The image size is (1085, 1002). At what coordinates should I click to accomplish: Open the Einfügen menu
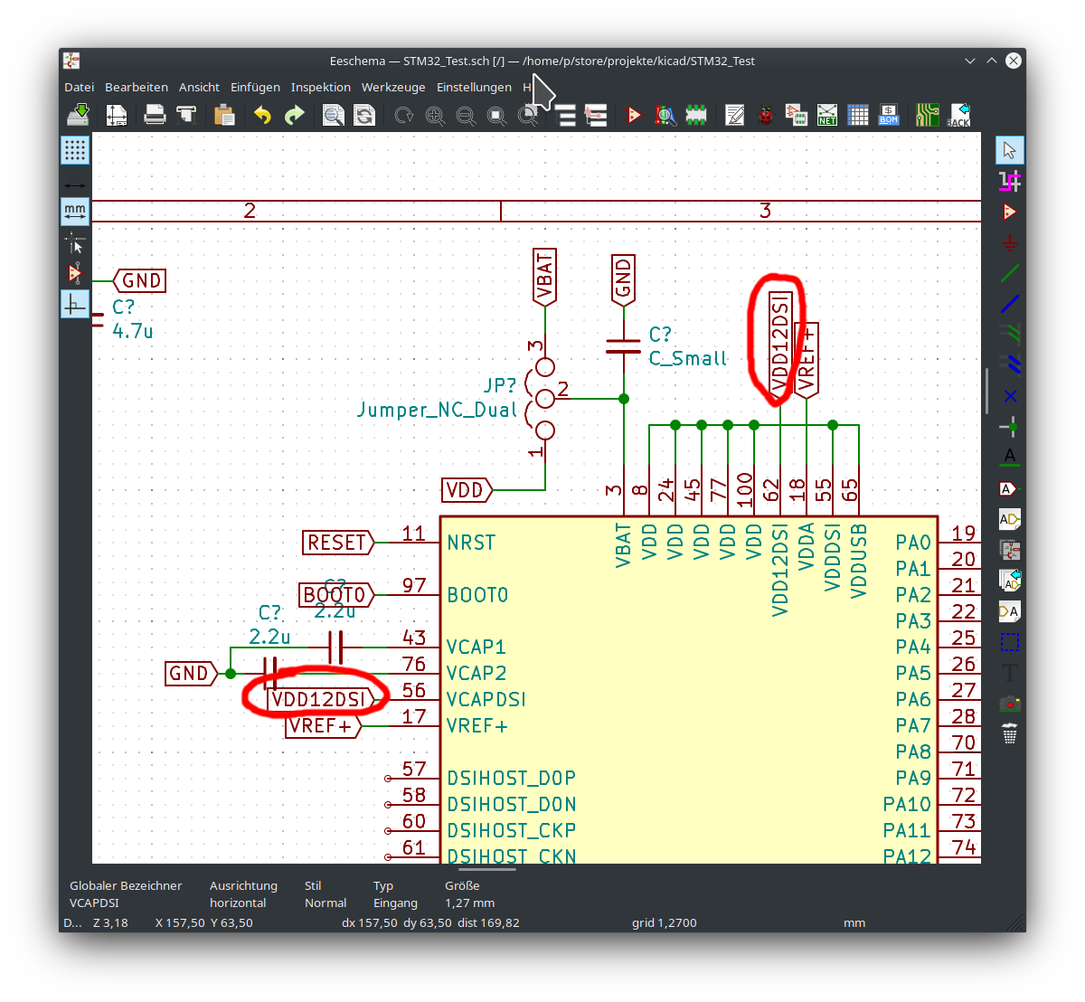coord(255,87)
